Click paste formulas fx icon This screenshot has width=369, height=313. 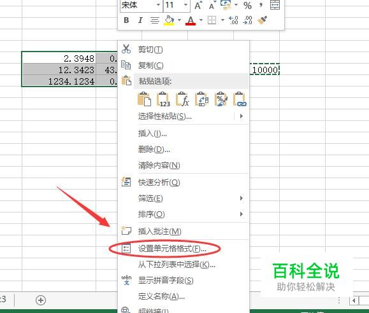tap(182, 99)
